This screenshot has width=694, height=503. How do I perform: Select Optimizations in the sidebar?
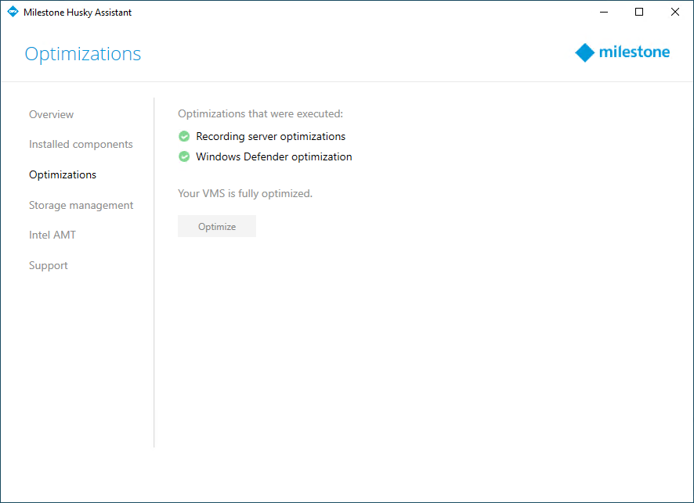(63, 175)
